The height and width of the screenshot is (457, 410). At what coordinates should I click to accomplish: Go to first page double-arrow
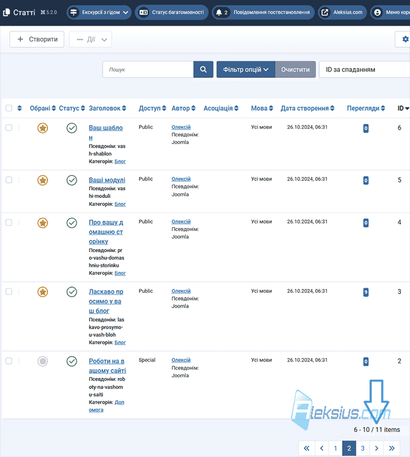[x=306, y=448]
